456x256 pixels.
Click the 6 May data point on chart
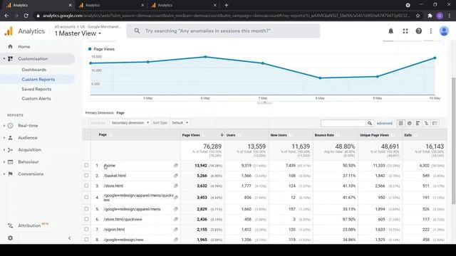coord(205,57)
